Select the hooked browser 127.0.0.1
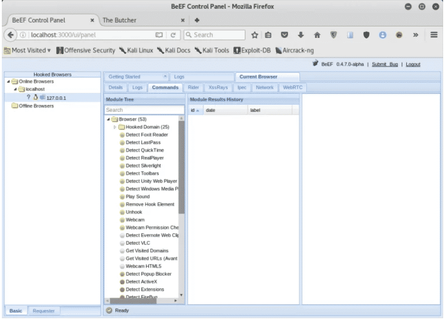Viewport: 444px width, 319px height. 56,98
